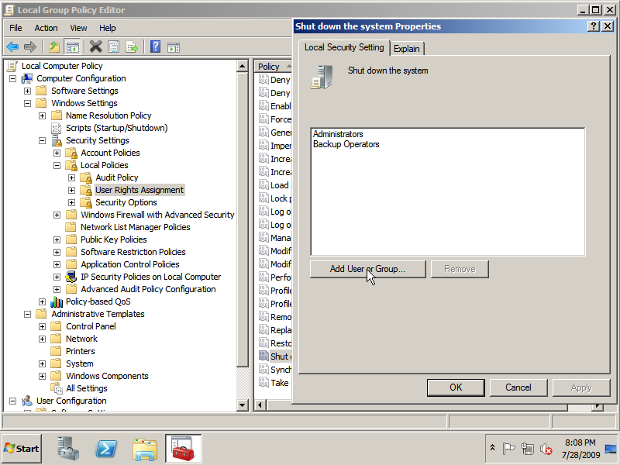Select Software Restriction Policies

[133, 253]
